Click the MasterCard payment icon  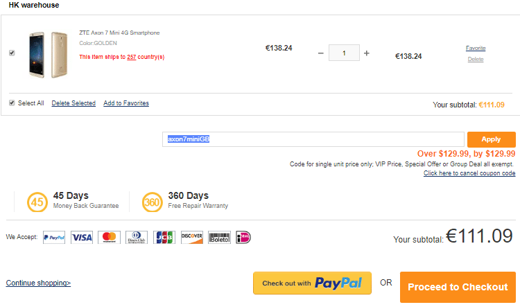[x=109, y=238]
